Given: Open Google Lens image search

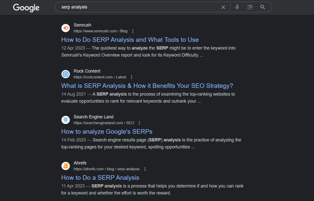Looking at the screenshot, I should pyautogui.click(x=250, y=7).
